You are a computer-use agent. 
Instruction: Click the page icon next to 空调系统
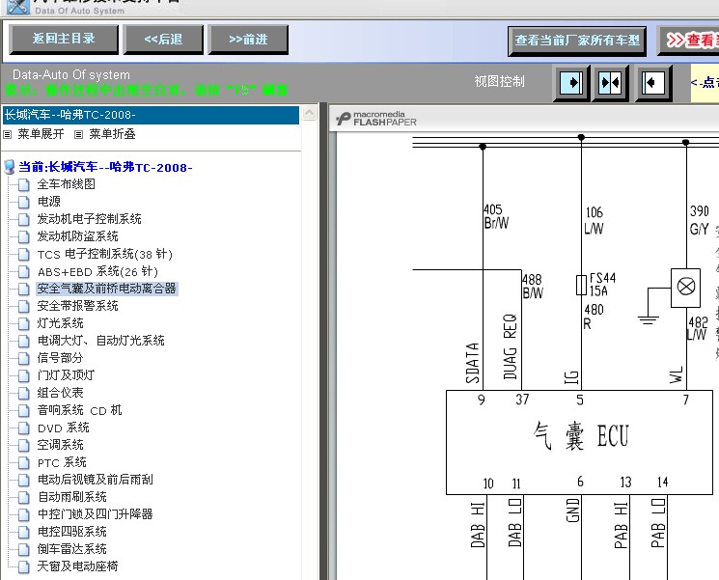tap(25, 445)
